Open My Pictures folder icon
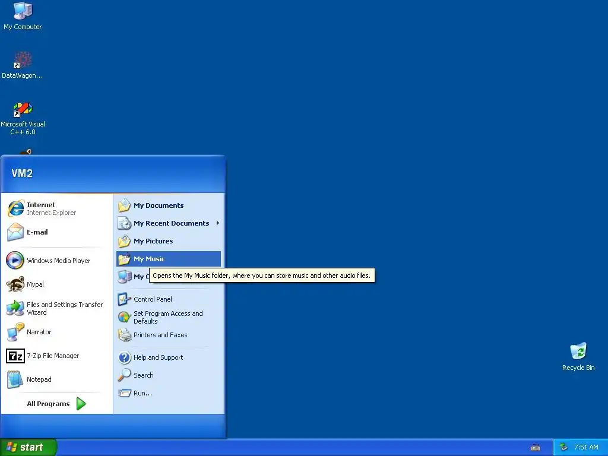This screenshot has width=608, height=456. coord(125,241)
